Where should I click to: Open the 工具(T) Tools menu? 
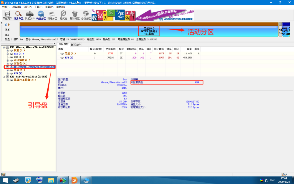pyautogui.click(x=38, y=7)
